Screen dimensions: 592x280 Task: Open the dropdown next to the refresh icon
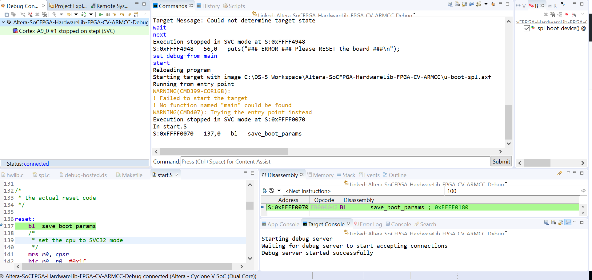[91, 14]
